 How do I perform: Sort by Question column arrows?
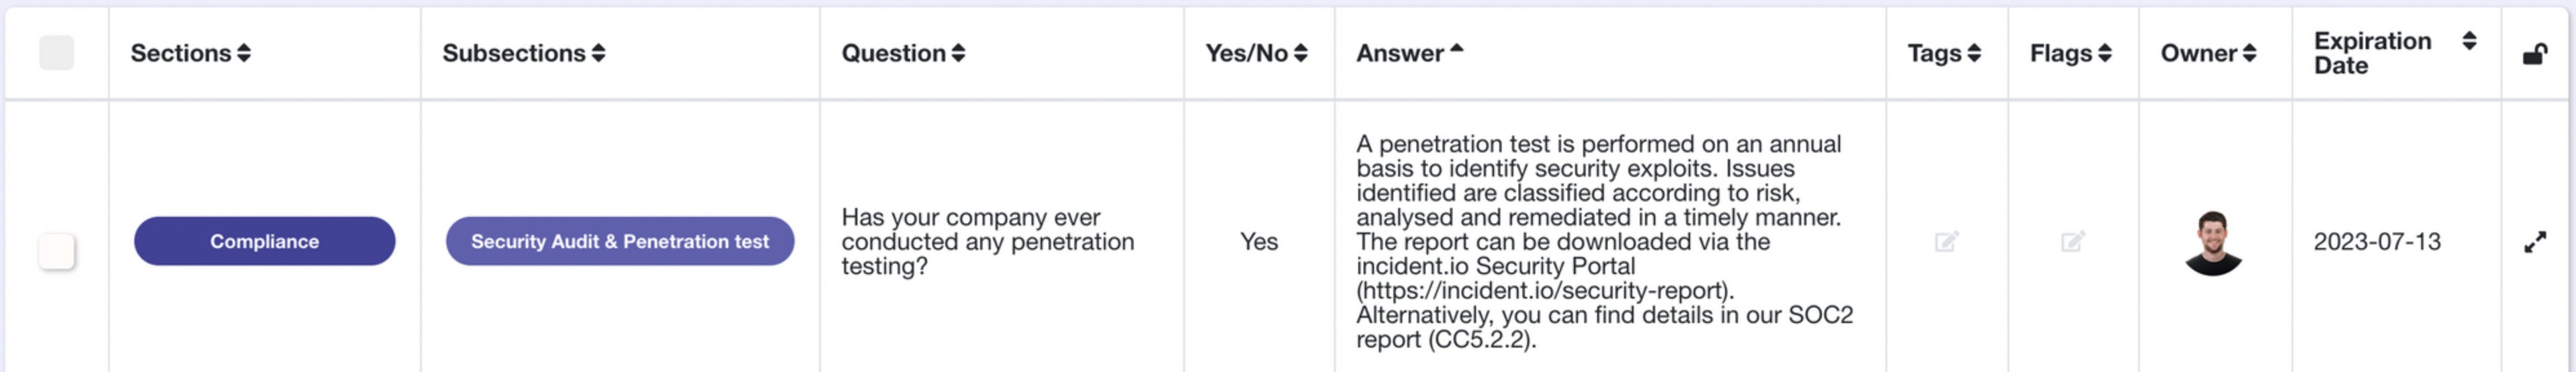(x=958, y=54)
